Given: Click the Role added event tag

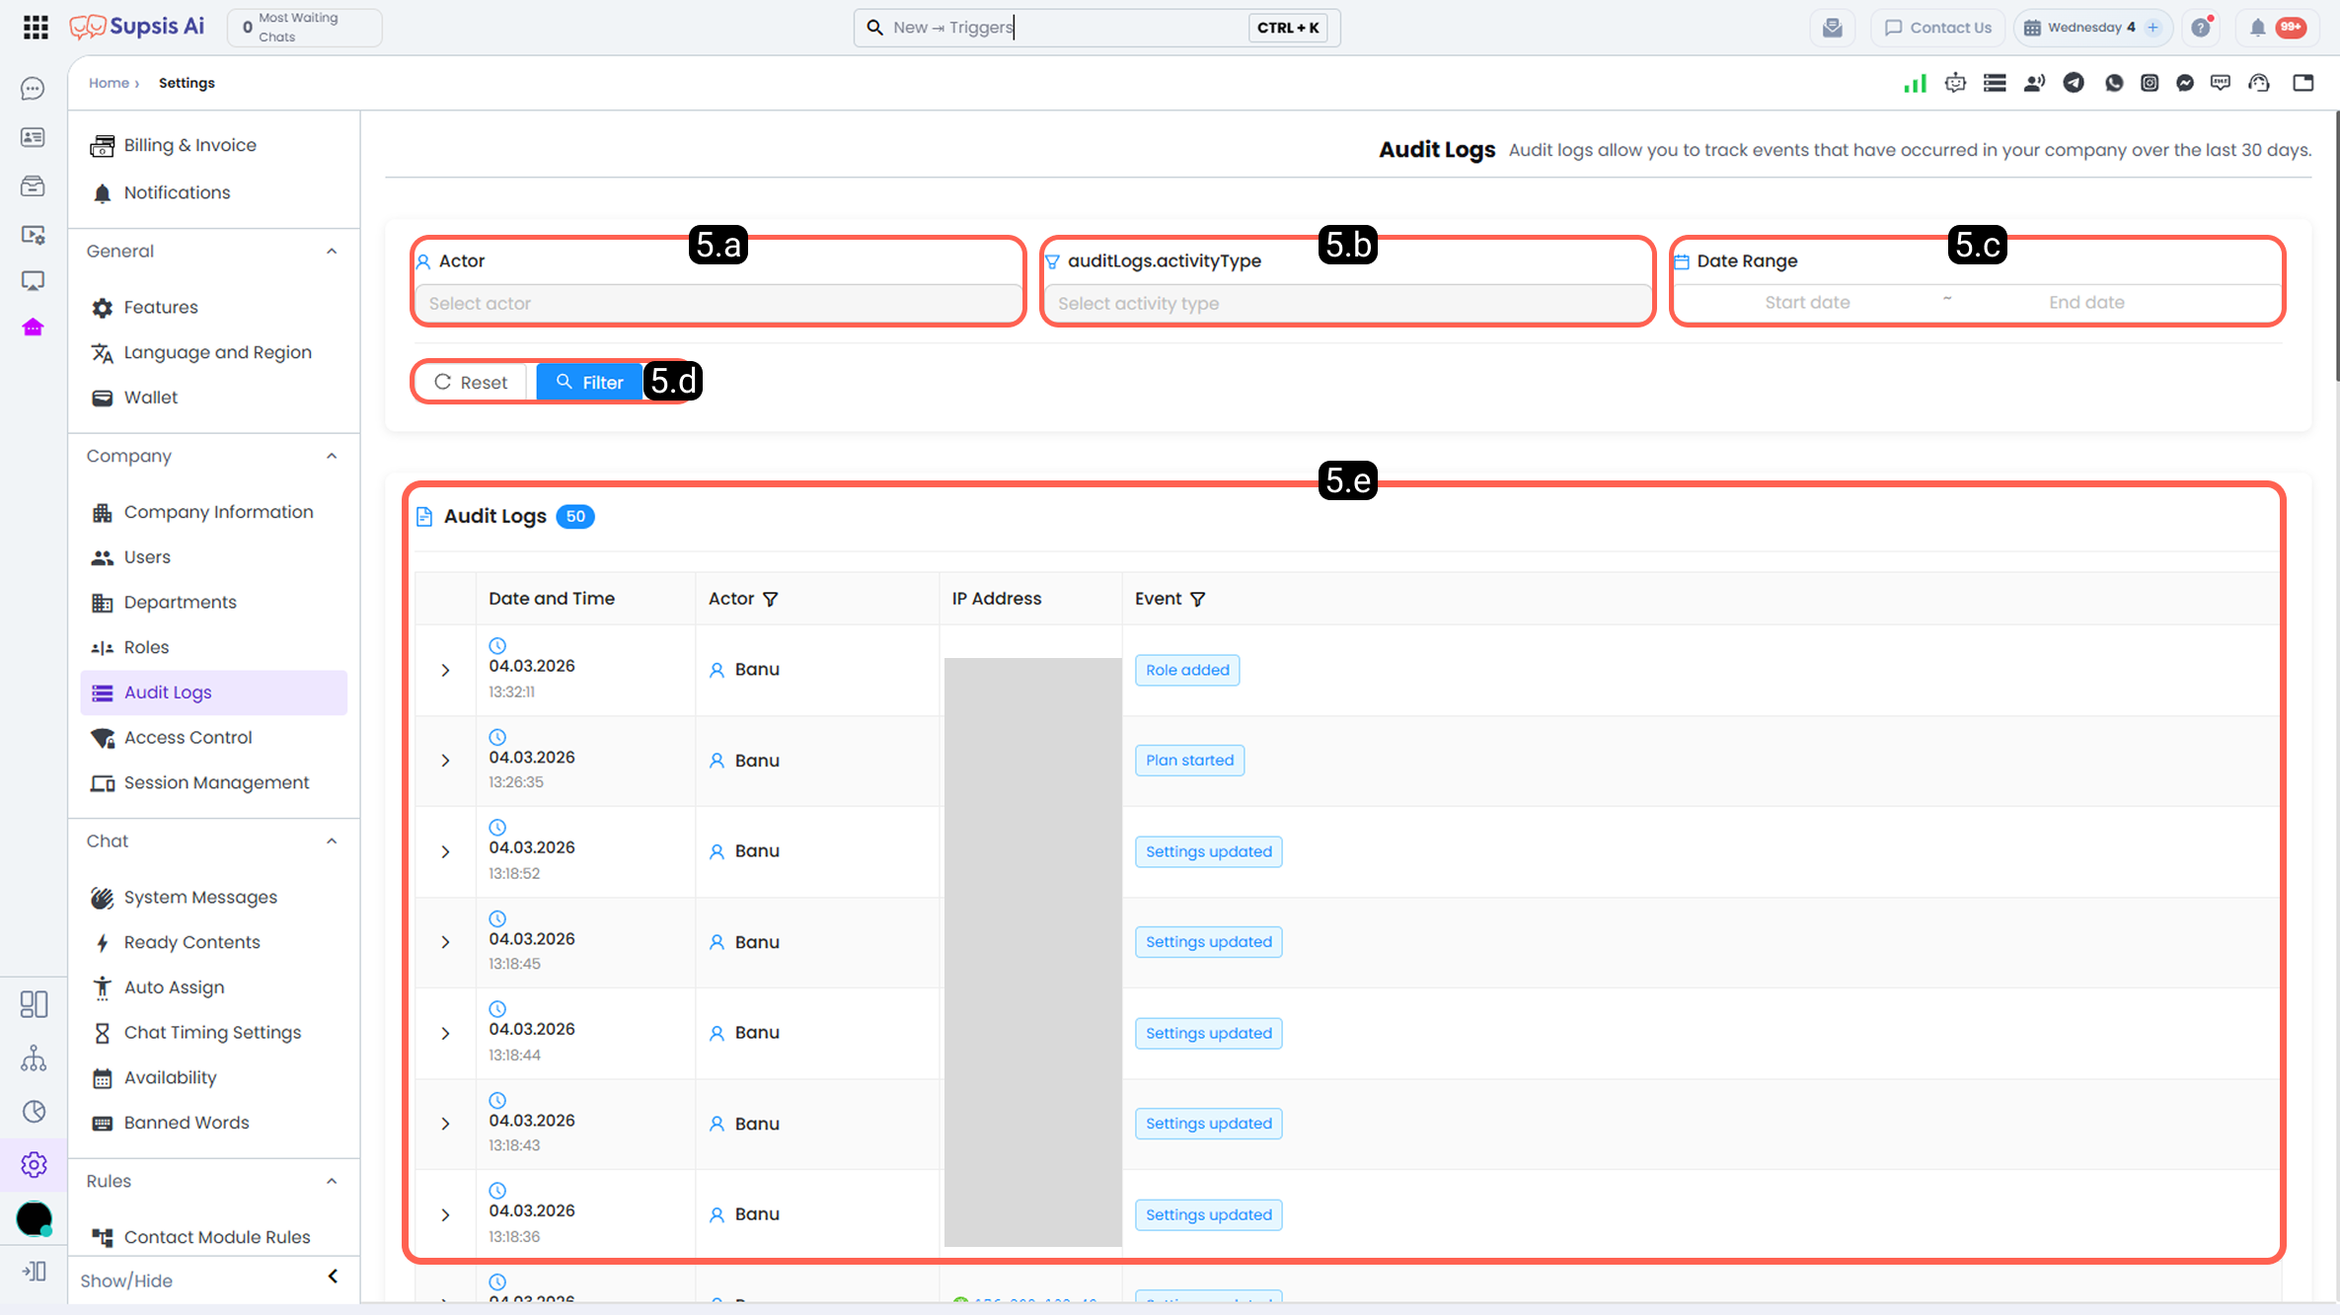Looking at the screenshot, I should pos(1187,671).
